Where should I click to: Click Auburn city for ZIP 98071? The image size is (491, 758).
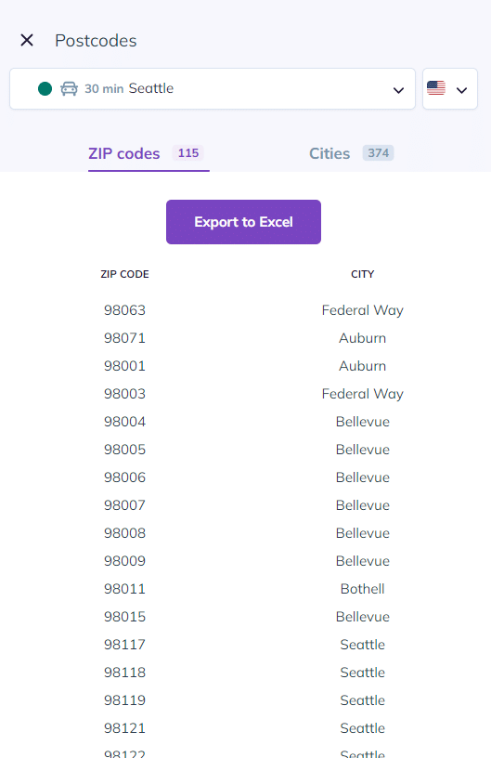pos(363,338)
